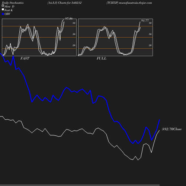Click the 'FAST' chart label
Viewport: 186px width, 186px height.
pos(25,58)
